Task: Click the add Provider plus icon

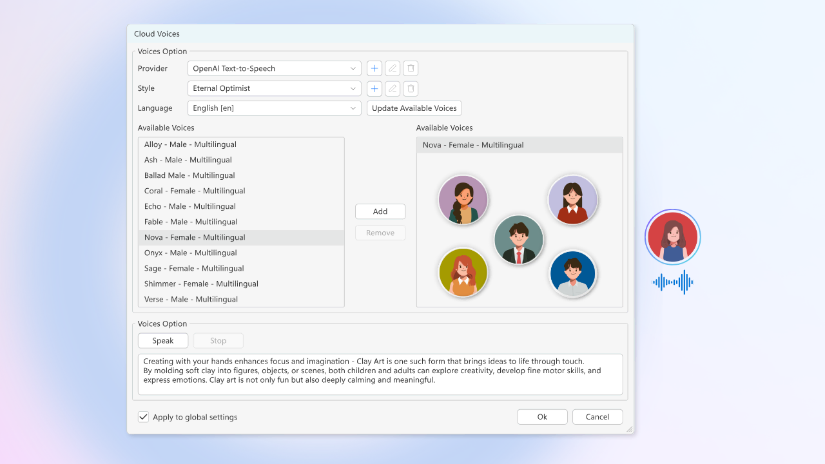Action: [374, 68]
